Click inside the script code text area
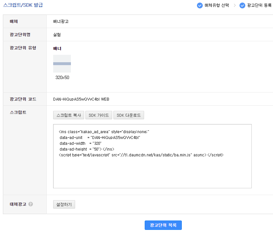 click(152, 156)
